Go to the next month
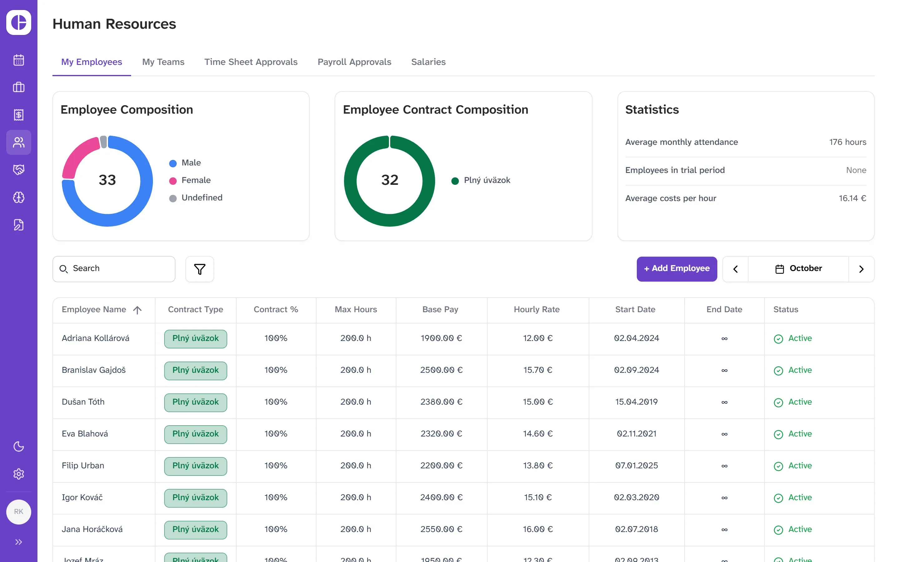Screen dimensions: 899x562 click(861, 269)
